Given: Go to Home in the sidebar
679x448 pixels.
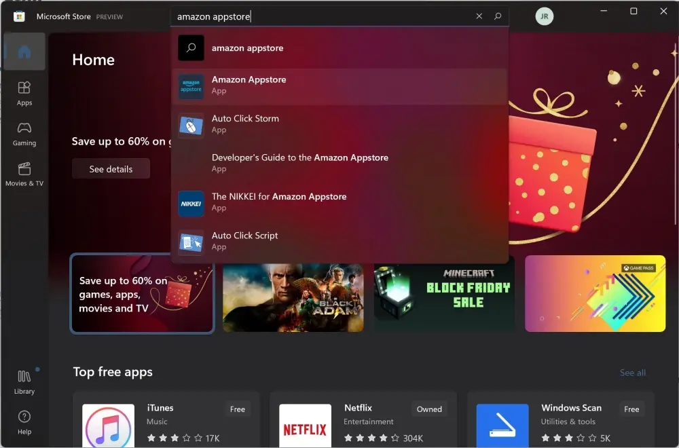Looking at the screenshot, I should 24,52.
